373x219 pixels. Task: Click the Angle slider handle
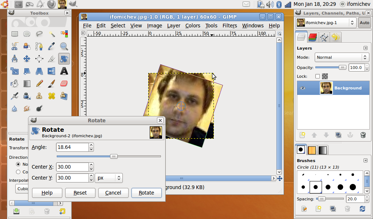pos(114,156)
